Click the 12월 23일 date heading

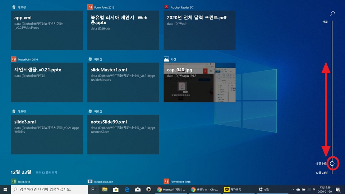click(21, 172)
